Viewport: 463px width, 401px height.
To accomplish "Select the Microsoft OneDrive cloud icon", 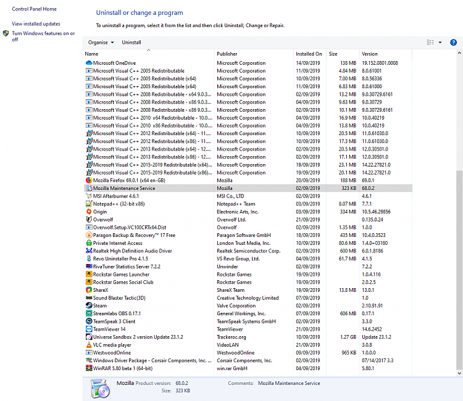I will point(88,63).
